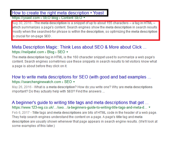The width and height of the screenshot is (178, 141).
Task: Click the May 26, 2016 snippet text
Action: point(82,89)
